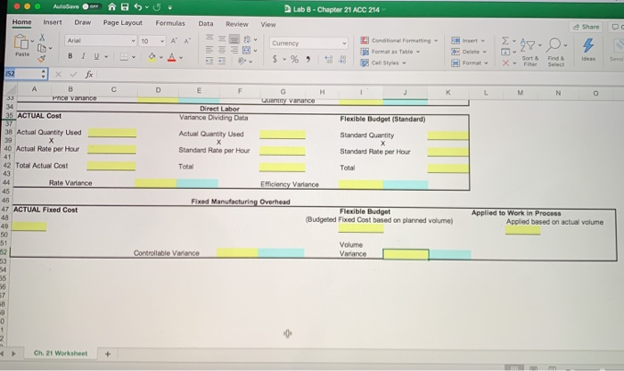Open the fill color dropdown arrow

161,57
